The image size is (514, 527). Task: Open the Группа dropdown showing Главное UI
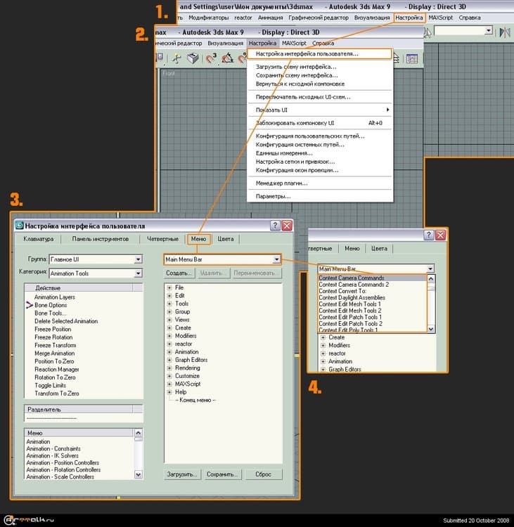click(138, 259)
